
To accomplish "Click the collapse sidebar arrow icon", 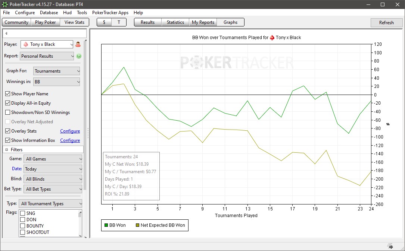I will click(x=6, y=33).
